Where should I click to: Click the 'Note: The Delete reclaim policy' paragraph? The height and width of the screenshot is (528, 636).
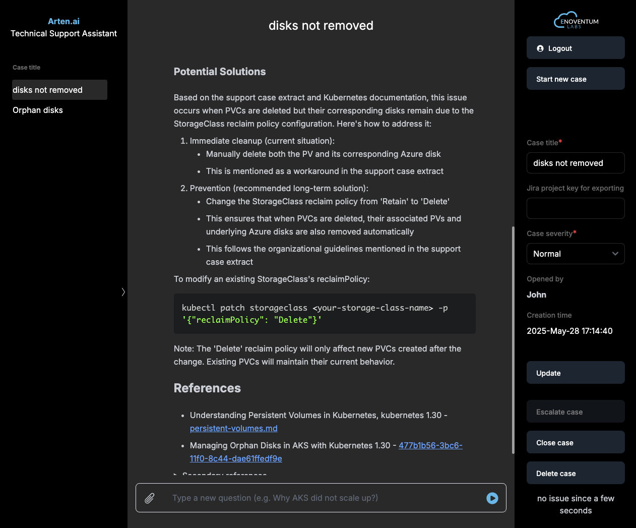(x=317, y=355)
